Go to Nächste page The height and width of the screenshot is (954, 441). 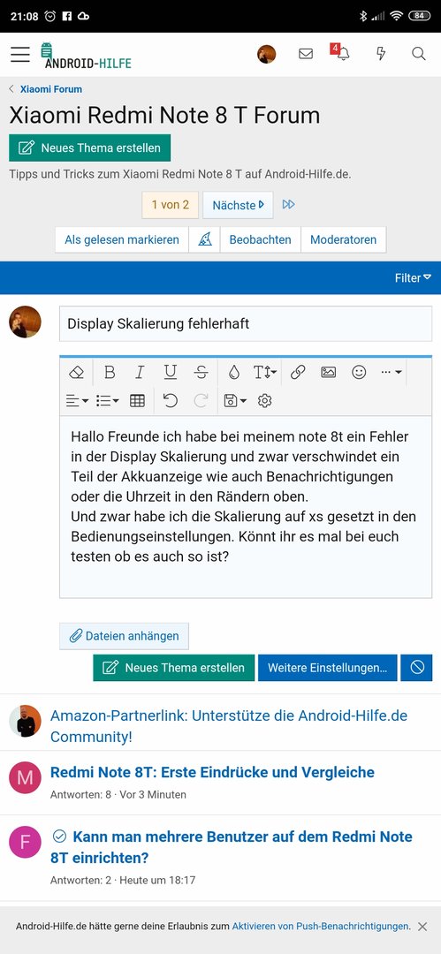[x=238, y=205]
